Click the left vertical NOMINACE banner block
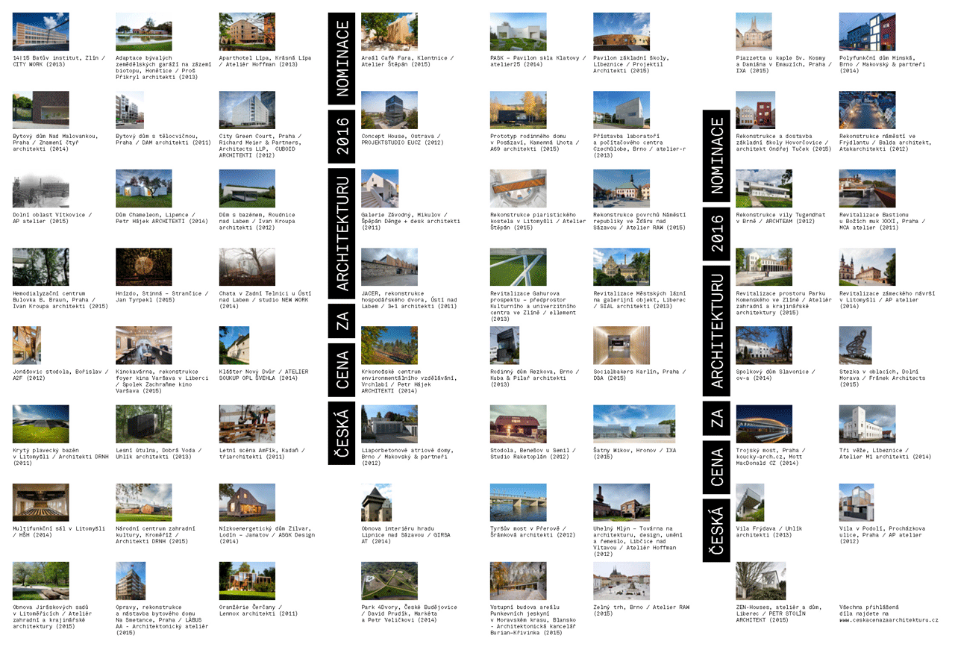Viewport: 955px width, 653px height. click(343, 59)
